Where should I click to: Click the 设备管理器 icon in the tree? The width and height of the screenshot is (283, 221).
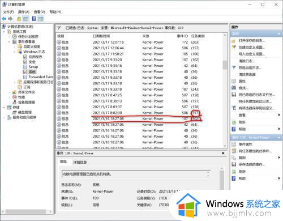tap(15, 102)
